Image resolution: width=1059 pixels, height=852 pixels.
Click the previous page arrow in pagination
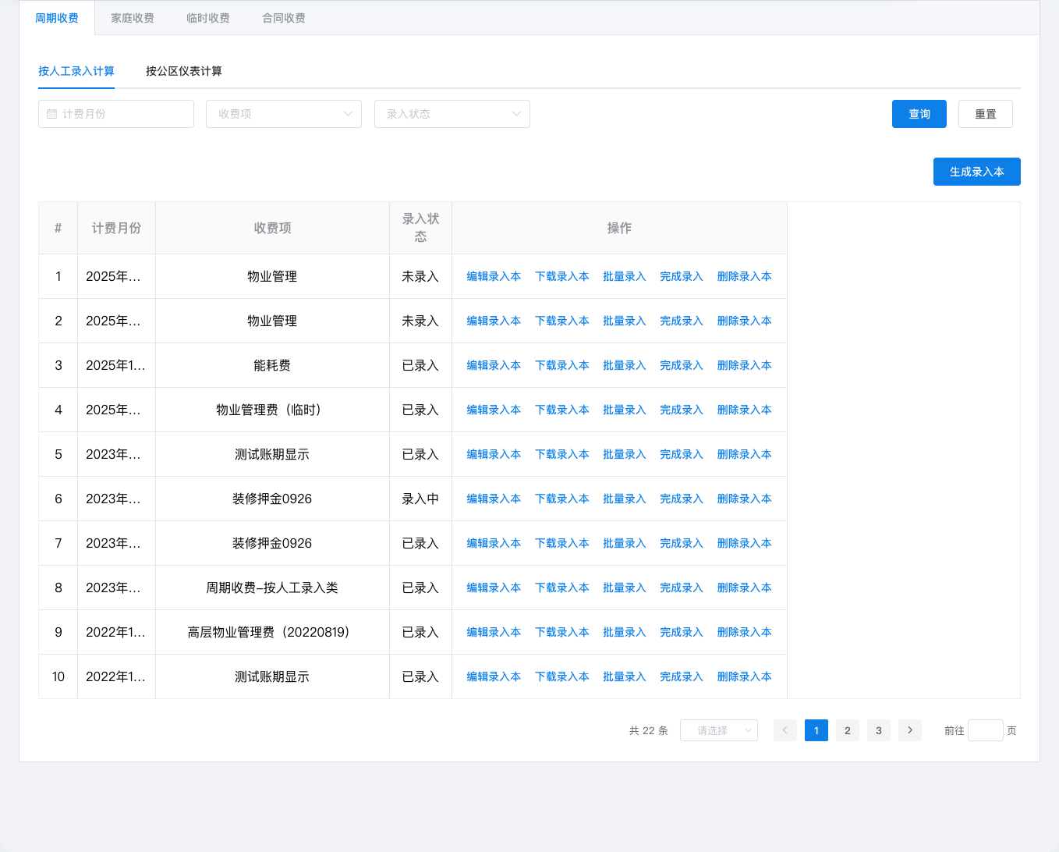point(785,730)
